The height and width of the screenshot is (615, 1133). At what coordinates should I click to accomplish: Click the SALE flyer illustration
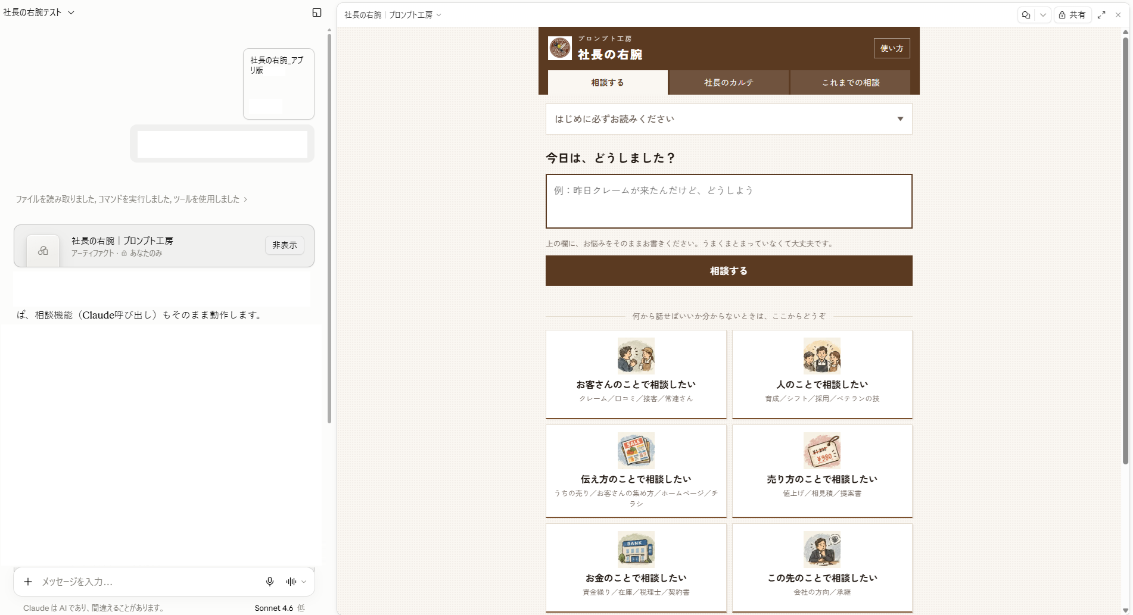point(636,451)
